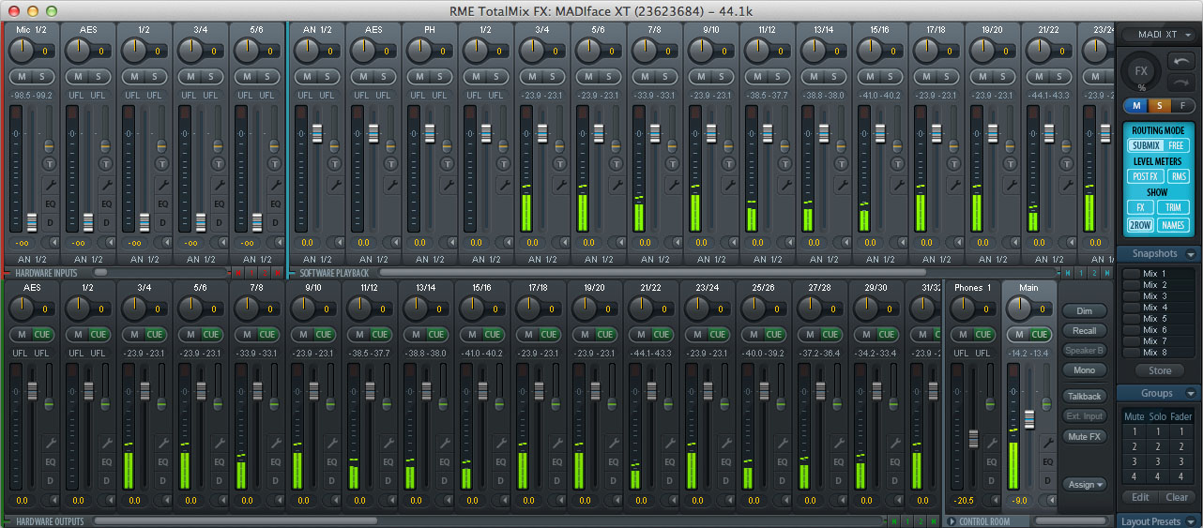
Task: Click the Recall button
Action: pos(1085,331)
